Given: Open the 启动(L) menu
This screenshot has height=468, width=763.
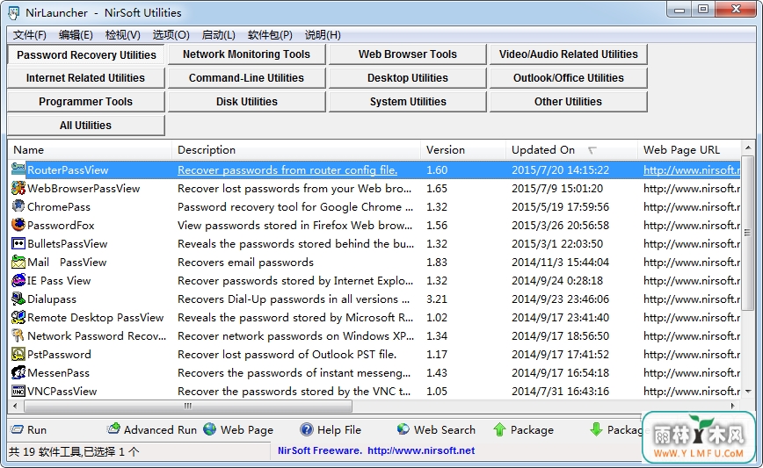Looking at the screenshot, I should click(219, 35).
